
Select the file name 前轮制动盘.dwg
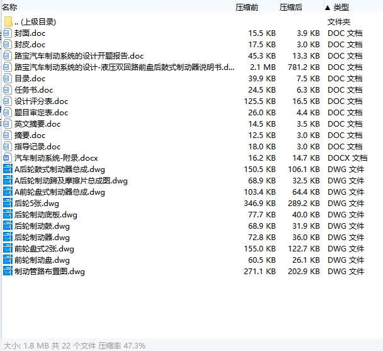tap(42, 260)
